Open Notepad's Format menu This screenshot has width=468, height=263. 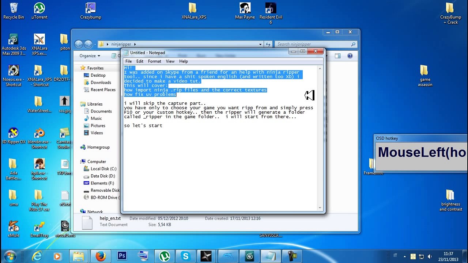coord(154,61)
